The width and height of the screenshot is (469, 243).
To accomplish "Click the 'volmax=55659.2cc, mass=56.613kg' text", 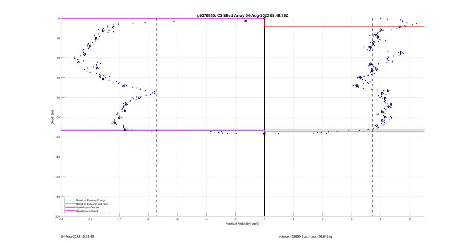I will coord(306,236).
